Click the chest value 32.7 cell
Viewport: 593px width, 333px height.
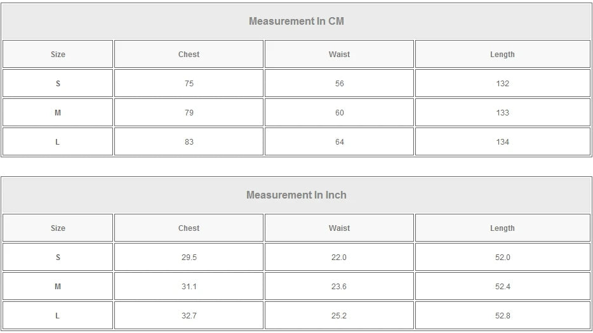point(189,316)
